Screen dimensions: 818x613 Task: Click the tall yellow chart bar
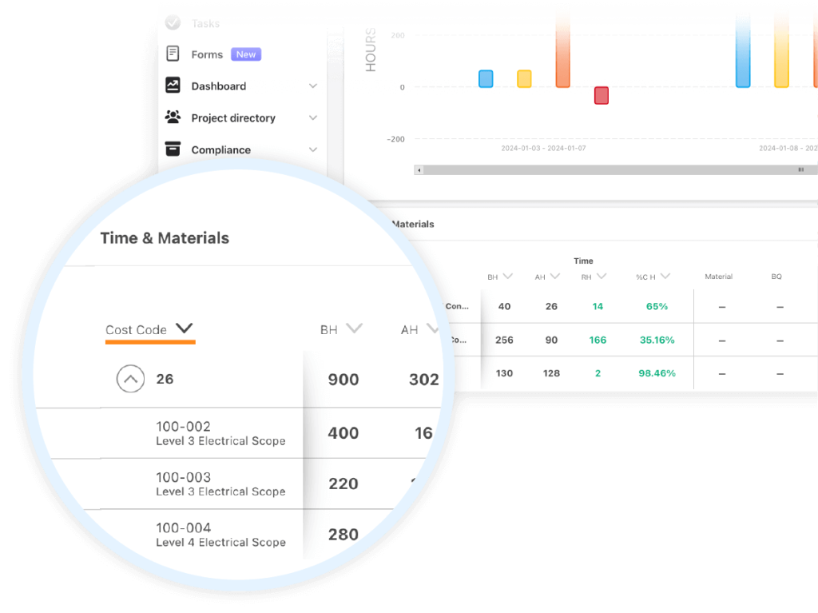(x=781, y=50)
